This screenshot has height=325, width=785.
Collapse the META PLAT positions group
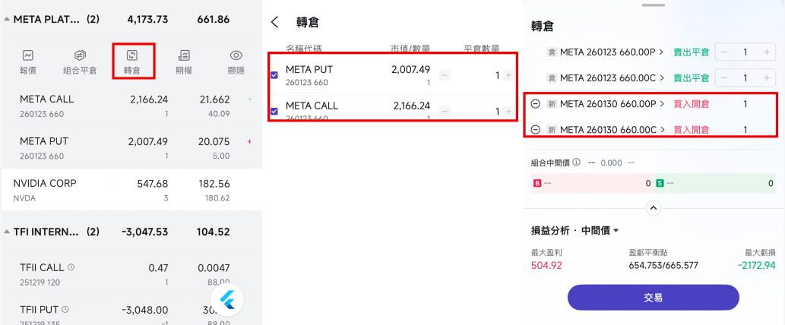click(7, 19)
